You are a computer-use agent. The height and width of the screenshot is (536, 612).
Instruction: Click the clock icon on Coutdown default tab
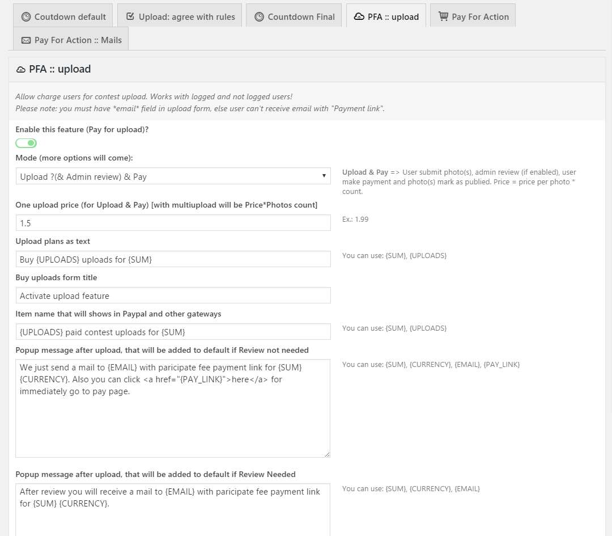pyautogui.click(x=25, y=17)
